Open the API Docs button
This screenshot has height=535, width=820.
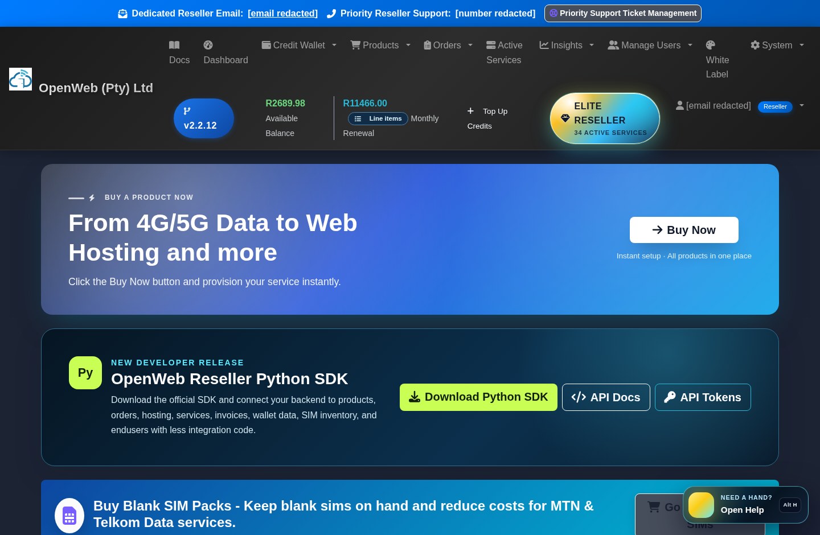[x=606, y=397]
